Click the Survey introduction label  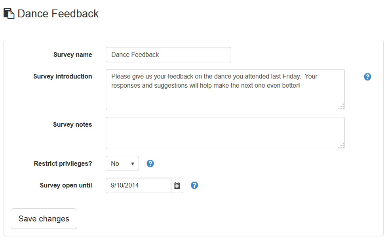(x=63, y=77)
